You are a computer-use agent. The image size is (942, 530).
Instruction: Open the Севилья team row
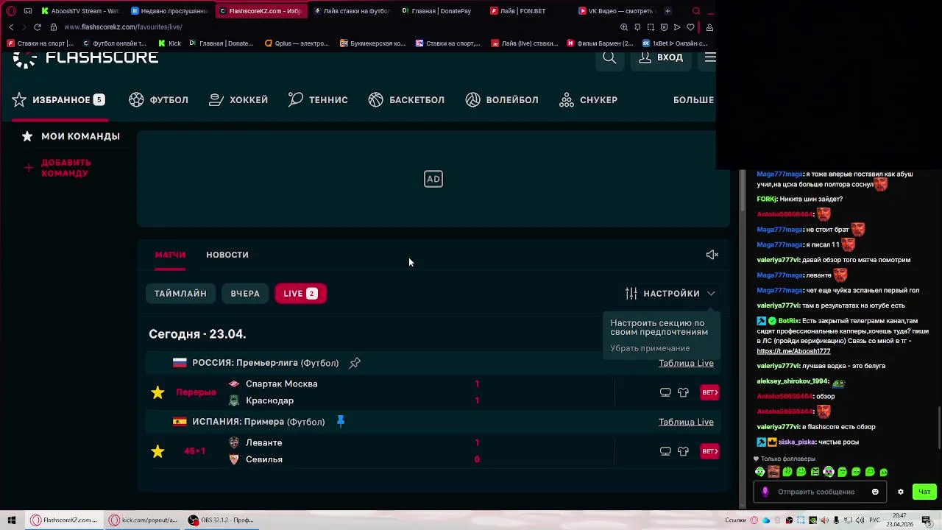click(264, 459)
